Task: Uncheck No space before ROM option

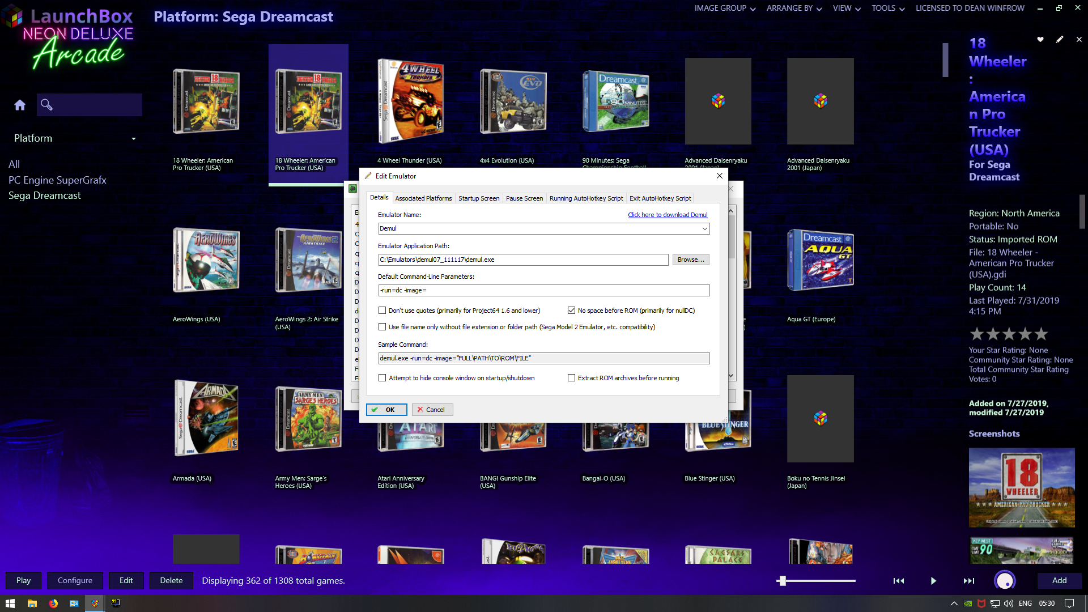Action: click(x=571, y=311)
